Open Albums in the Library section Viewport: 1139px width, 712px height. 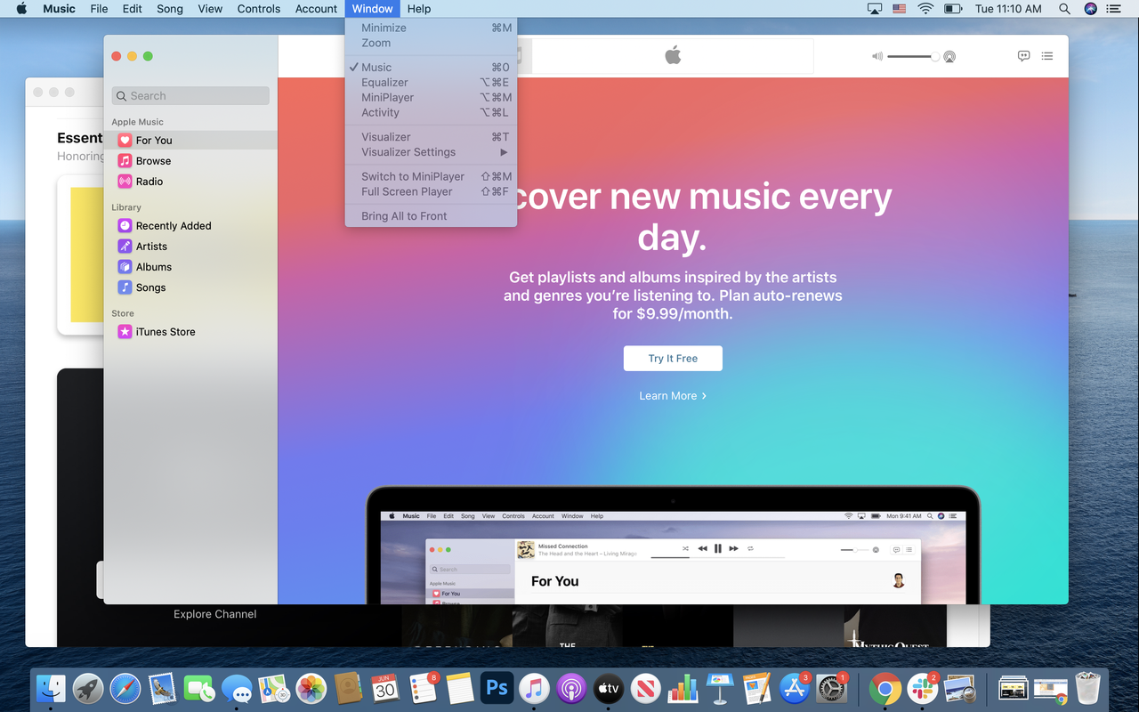pos(190,267)
